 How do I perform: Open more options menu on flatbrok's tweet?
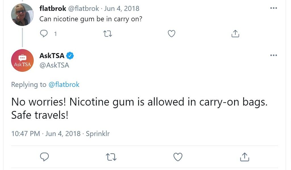(x=274, y=8)
